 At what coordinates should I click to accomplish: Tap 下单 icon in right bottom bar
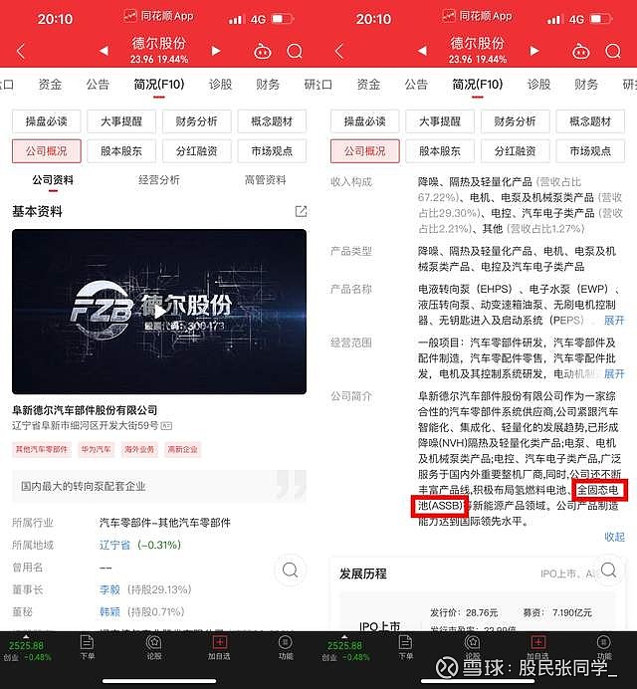click(405, 647)
